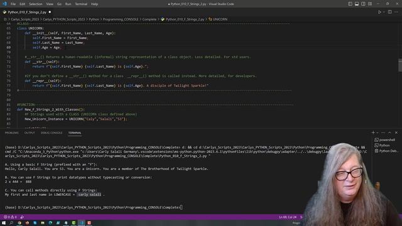Viewport: 402px width, 226px height.
Task: Toggle the secondary side bar layout icon
Action: 363,4
